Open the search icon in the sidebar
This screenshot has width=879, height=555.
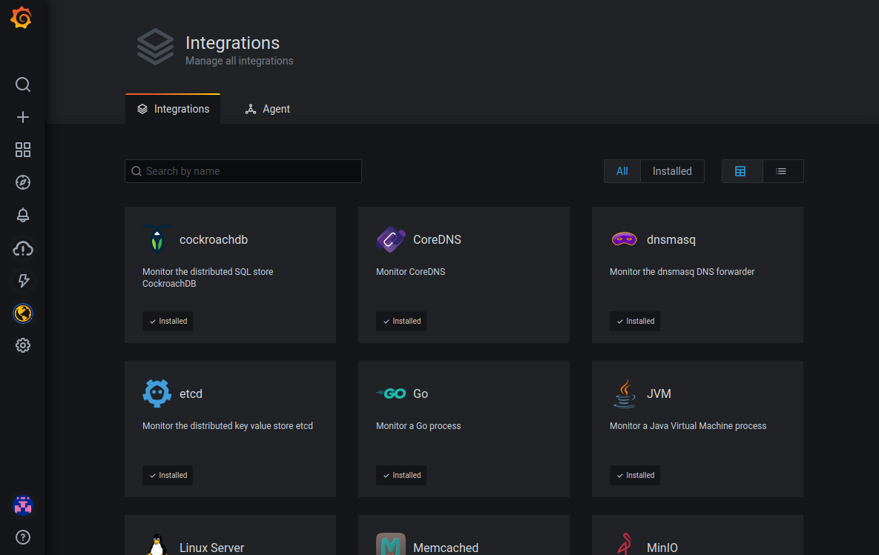tap(23, 84)
